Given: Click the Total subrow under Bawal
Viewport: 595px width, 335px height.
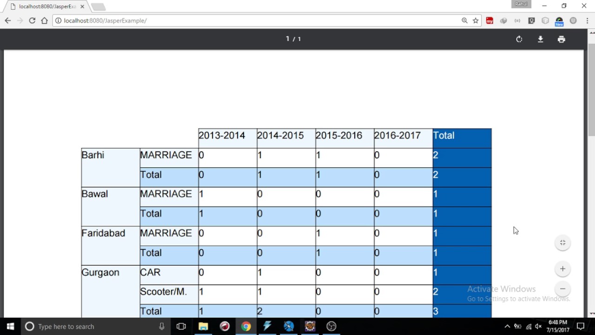Looking at the screenshot, I should click(169, 216).
